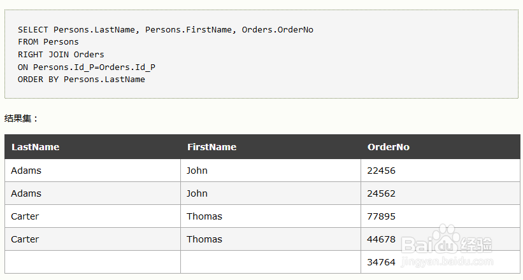Click the second Carter last name cell
Screen dimensions: 523x280
(x=93, y=239)
